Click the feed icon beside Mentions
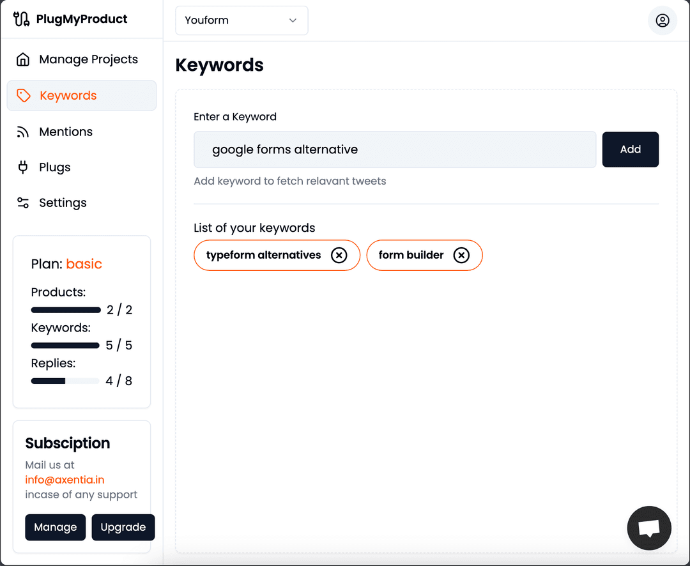 (23, 132)
